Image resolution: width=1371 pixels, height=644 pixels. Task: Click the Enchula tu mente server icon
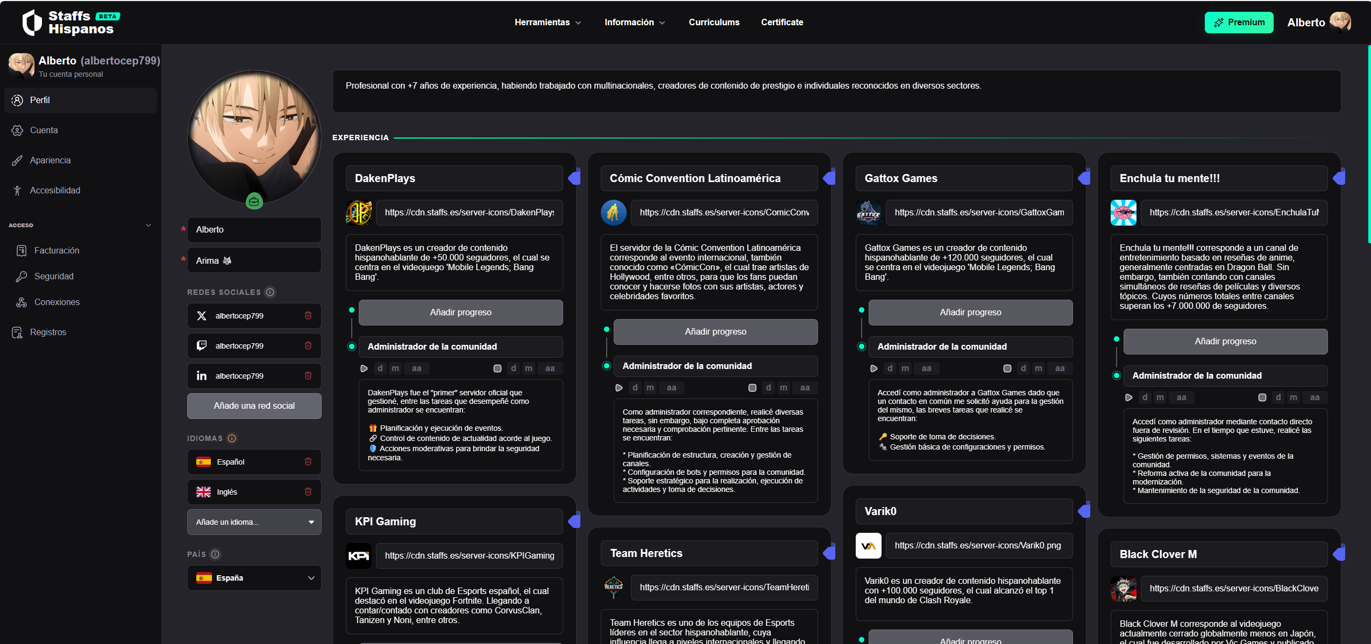pyautogui.click(x=1124, y=213)
